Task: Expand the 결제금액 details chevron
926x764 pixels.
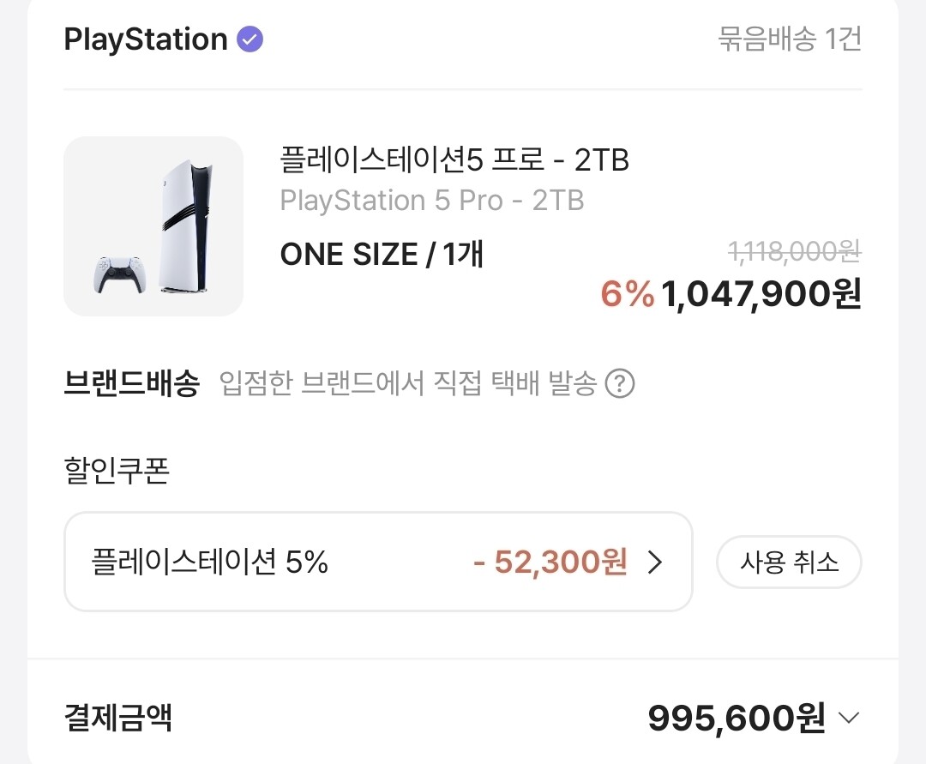Action: 848,718
